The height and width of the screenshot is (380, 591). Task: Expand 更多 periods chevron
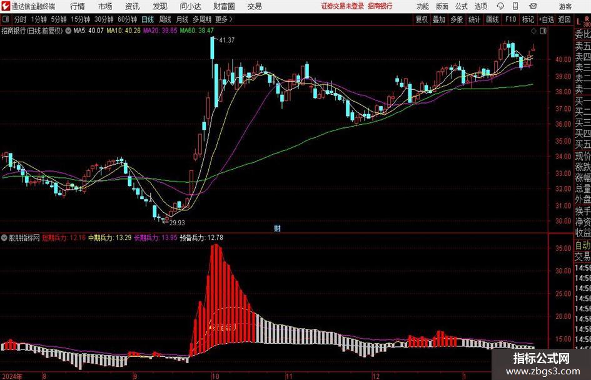click(231, 19)
